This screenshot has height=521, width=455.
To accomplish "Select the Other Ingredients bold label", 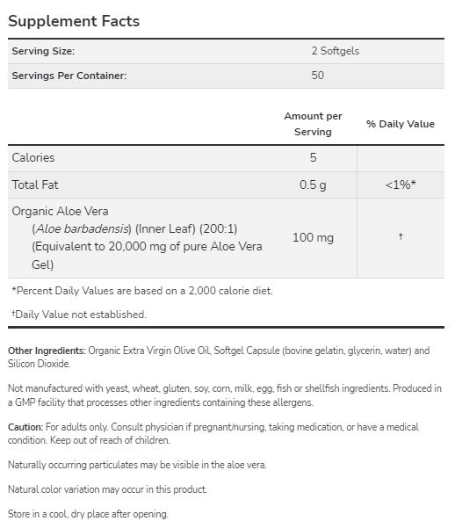I will [x=47, y=351].
